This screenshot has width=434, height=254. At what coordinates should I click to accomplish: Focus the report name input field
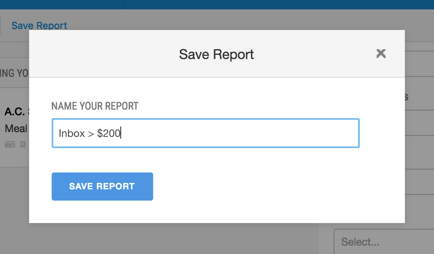point(205,133)
